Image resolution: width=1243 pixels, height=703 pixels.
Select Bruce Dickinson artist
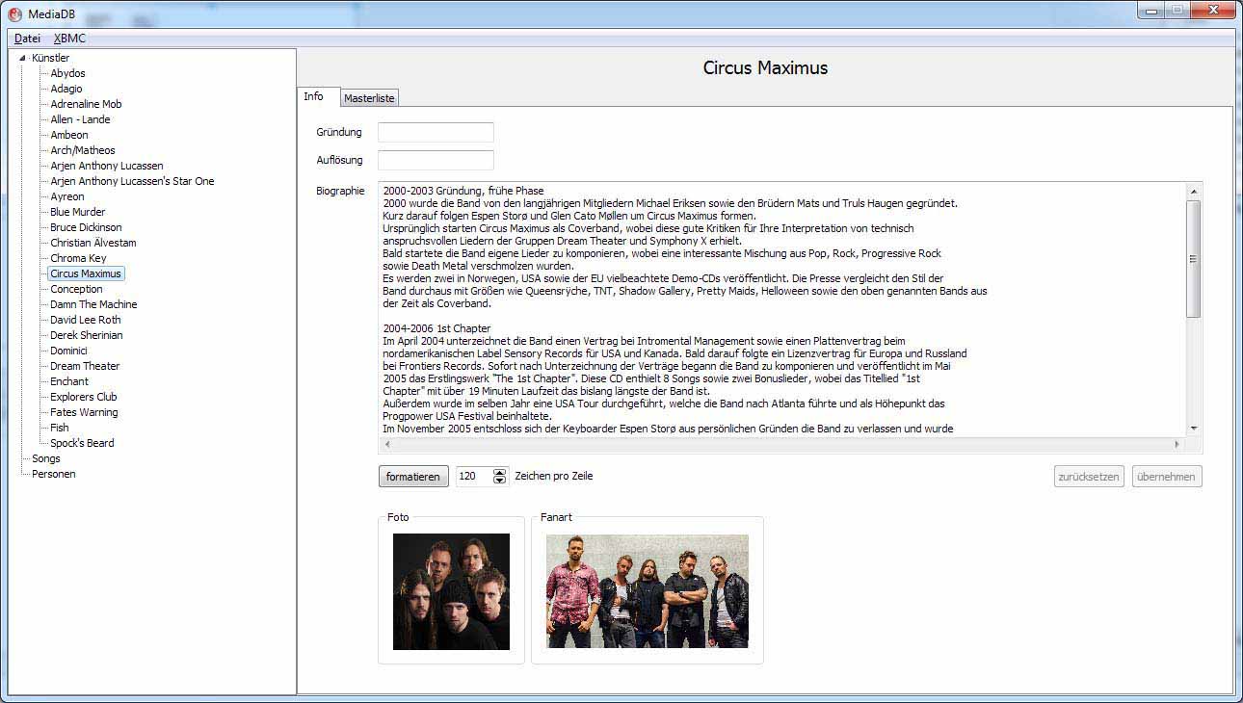[86, 227]
